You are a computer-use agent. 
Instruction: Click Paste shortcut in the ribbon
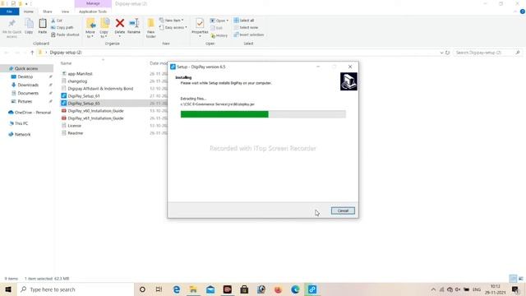coord(66,35)
